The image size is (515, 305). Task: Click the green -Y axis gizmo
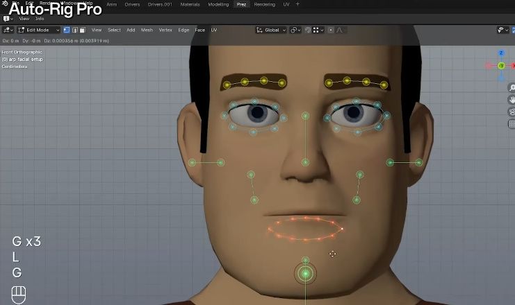pos(501,65)
